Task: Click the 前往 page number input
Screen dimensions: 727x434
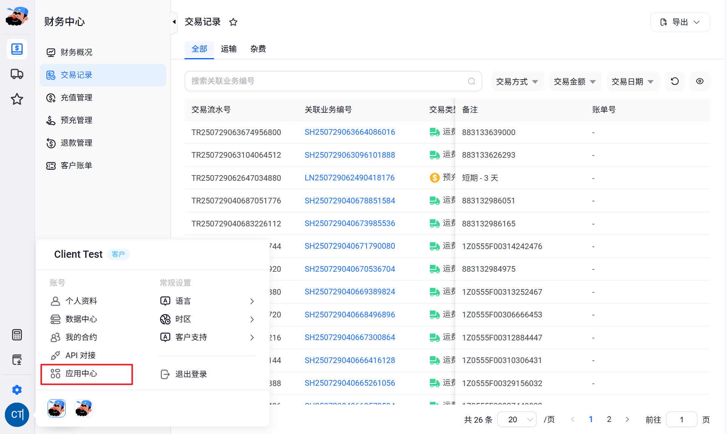Action: pyautogui.click(x=682, y=420)
